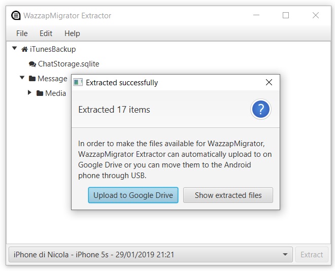
Task: Open the Edit menu
Action: [46, 33]
